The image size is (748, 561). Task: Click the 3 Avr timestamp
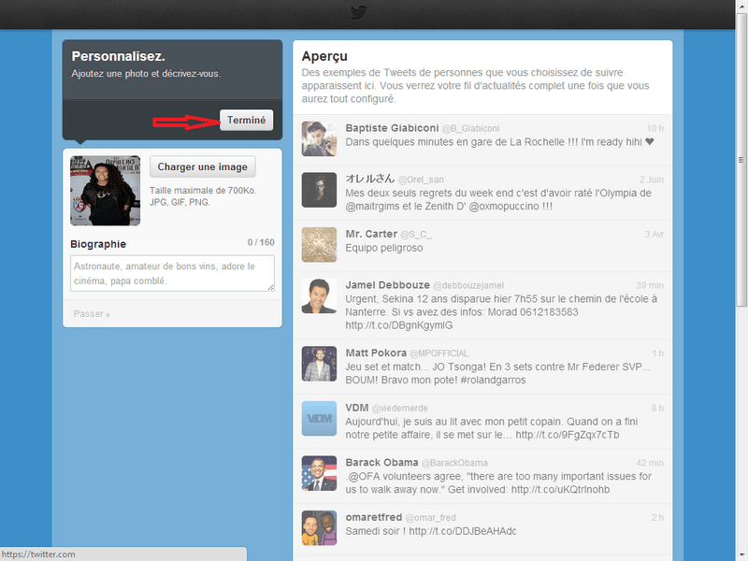(x=654, y=235)
